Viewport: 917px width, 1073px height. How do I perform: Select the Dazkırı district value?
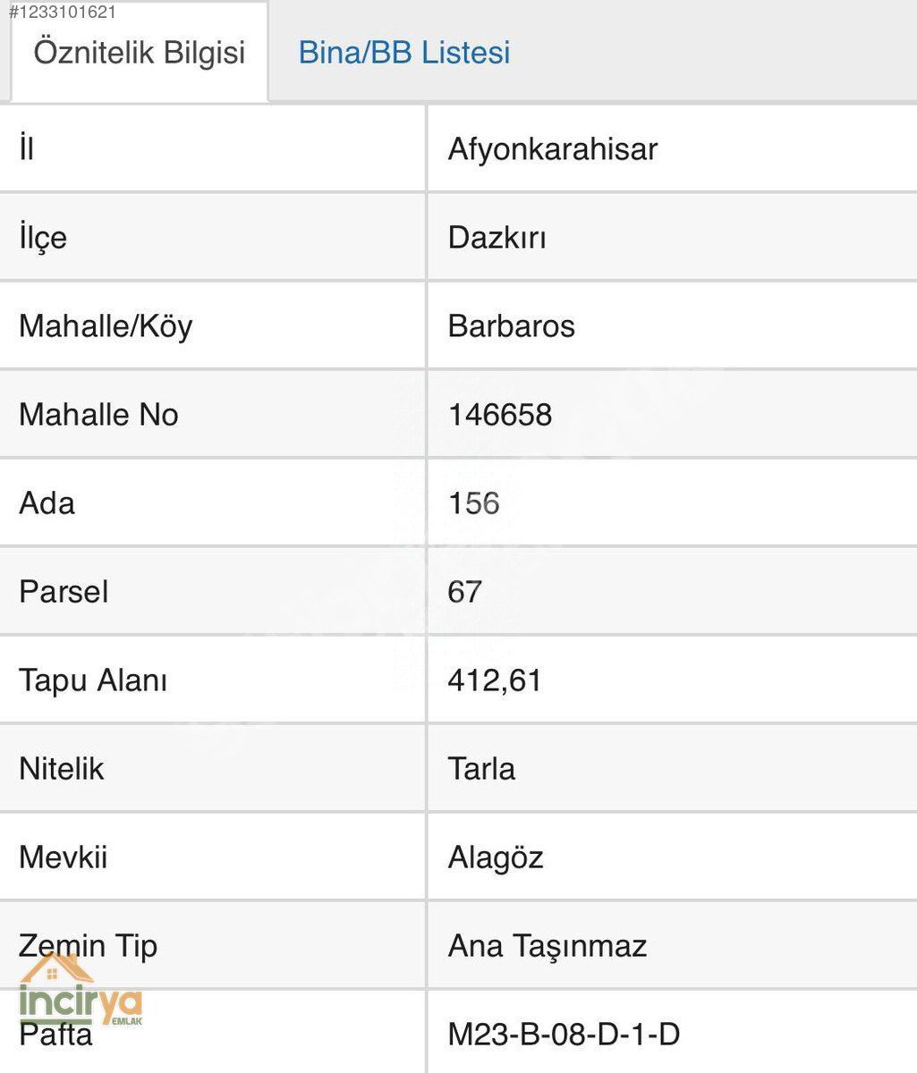point(497,238)
